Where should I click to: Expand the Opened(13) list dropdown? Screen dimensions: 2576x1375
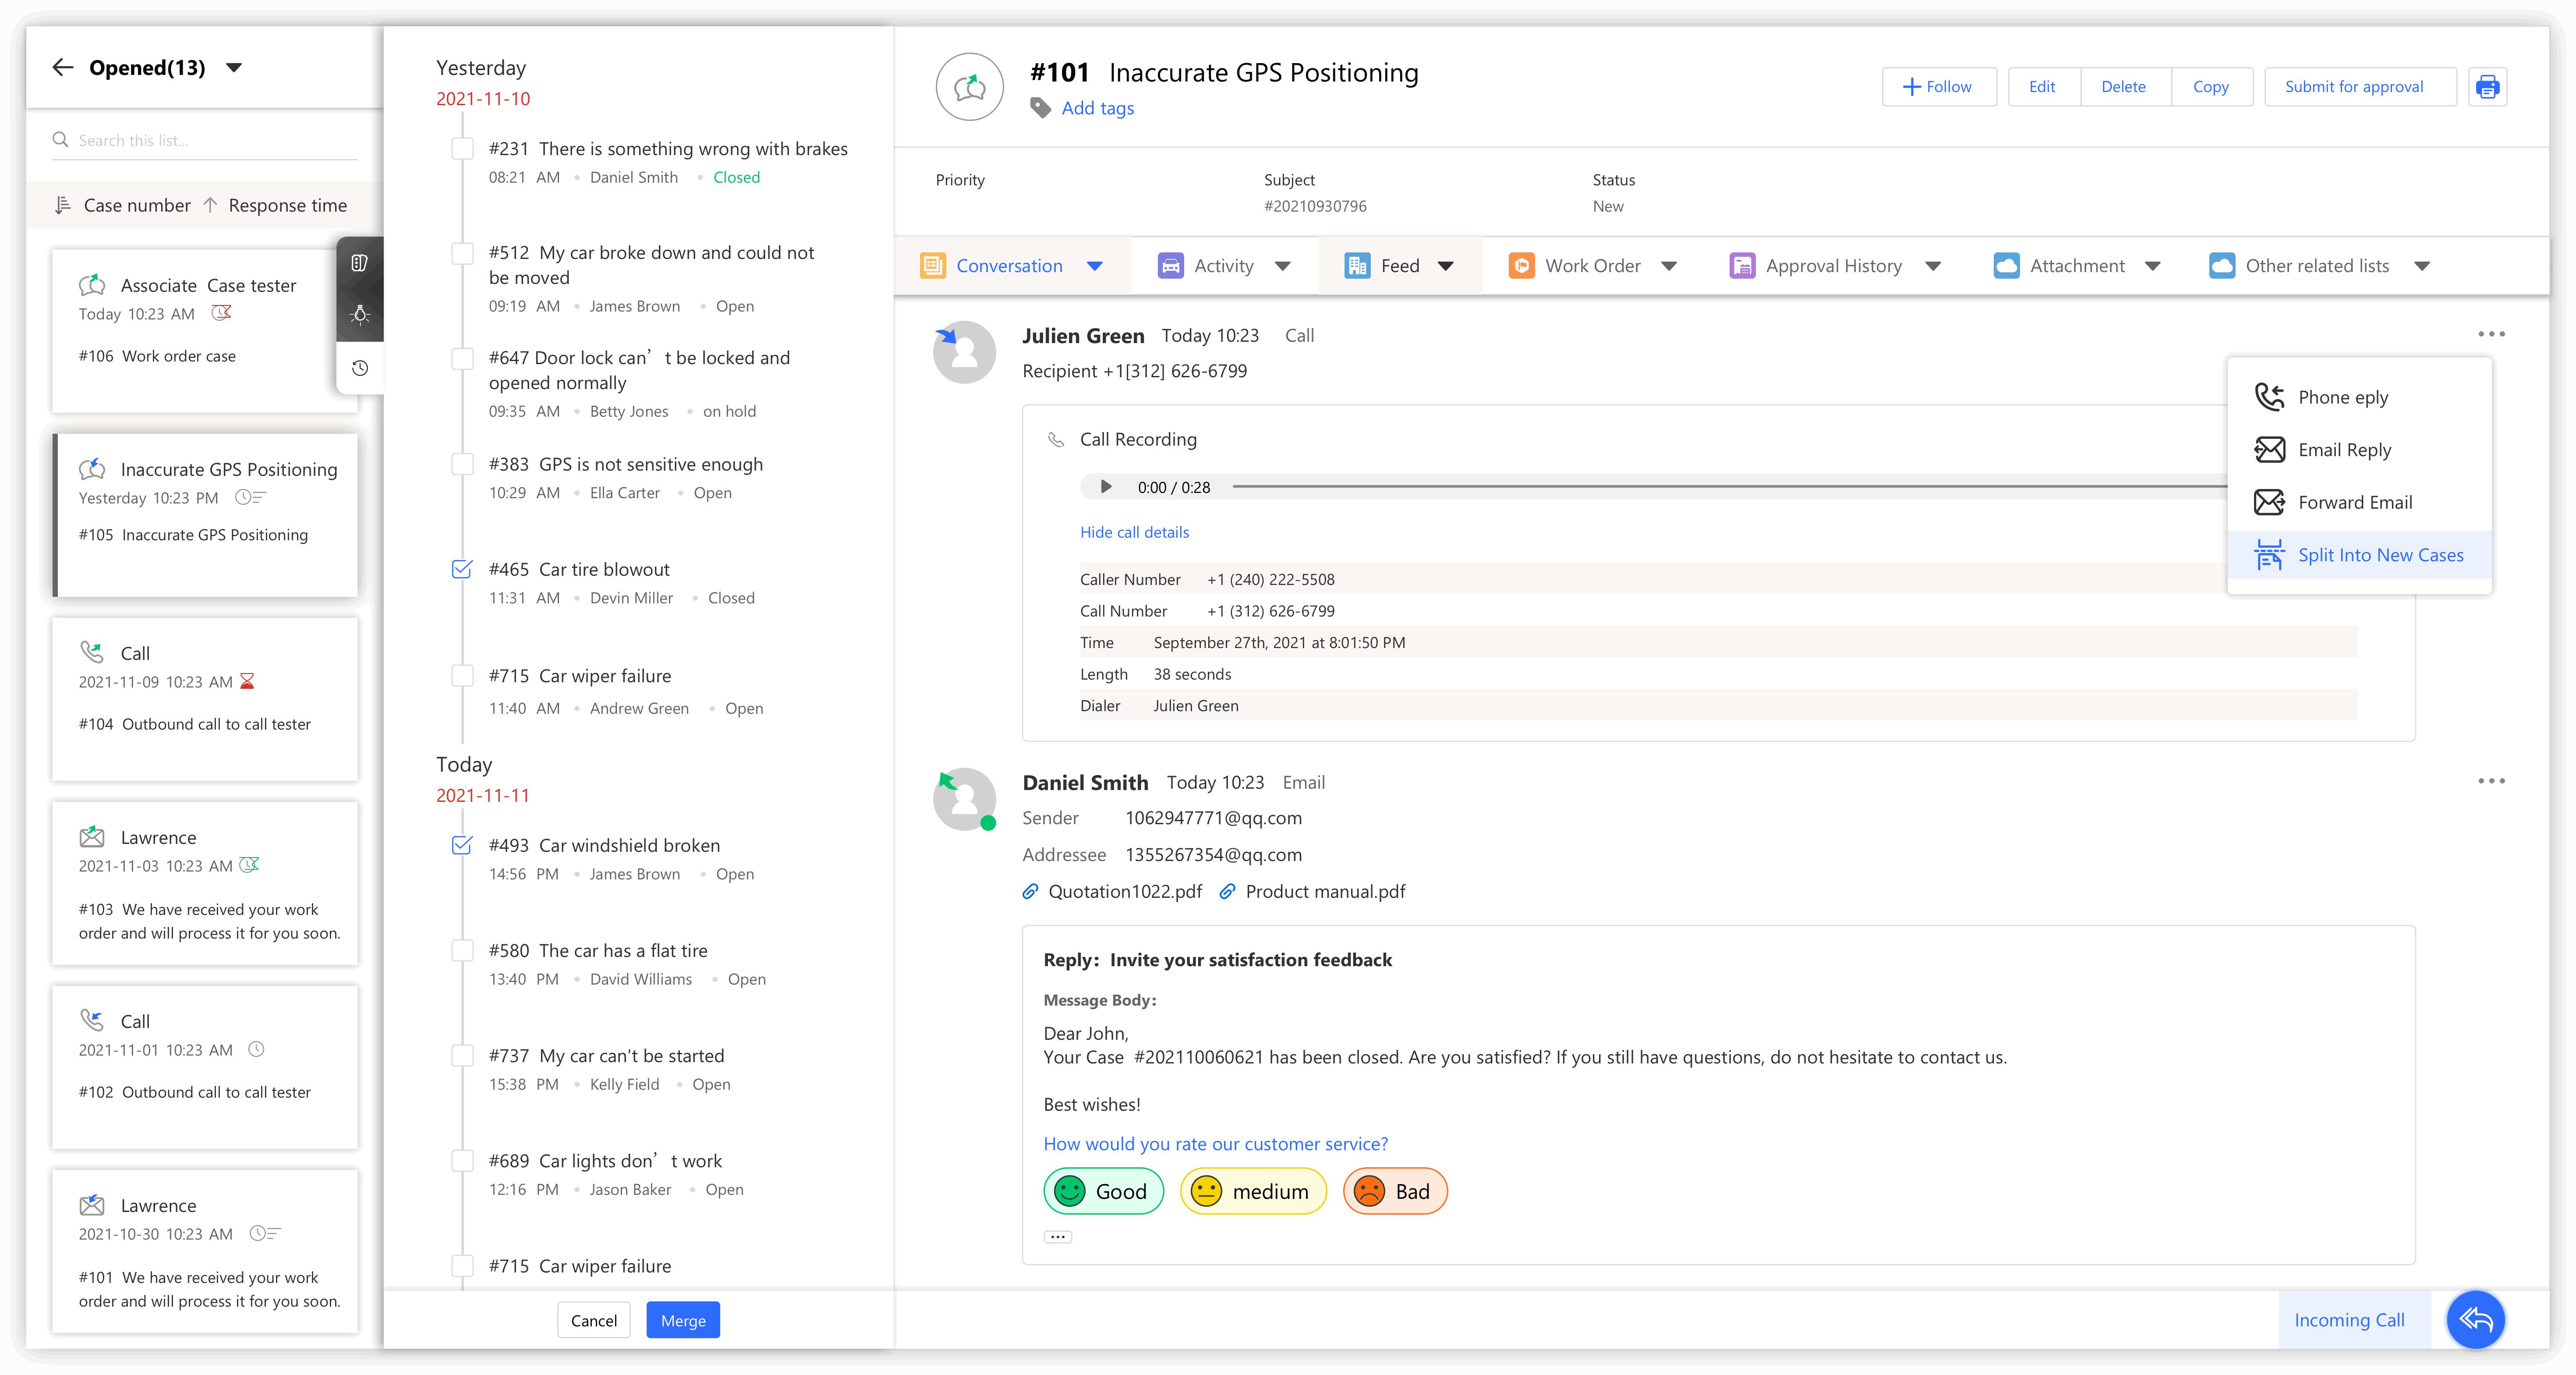(x=234, y=67)
